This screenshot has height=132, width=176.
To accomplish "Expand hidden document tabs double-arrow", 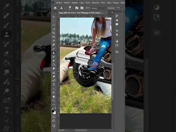I will click(112, 13).
